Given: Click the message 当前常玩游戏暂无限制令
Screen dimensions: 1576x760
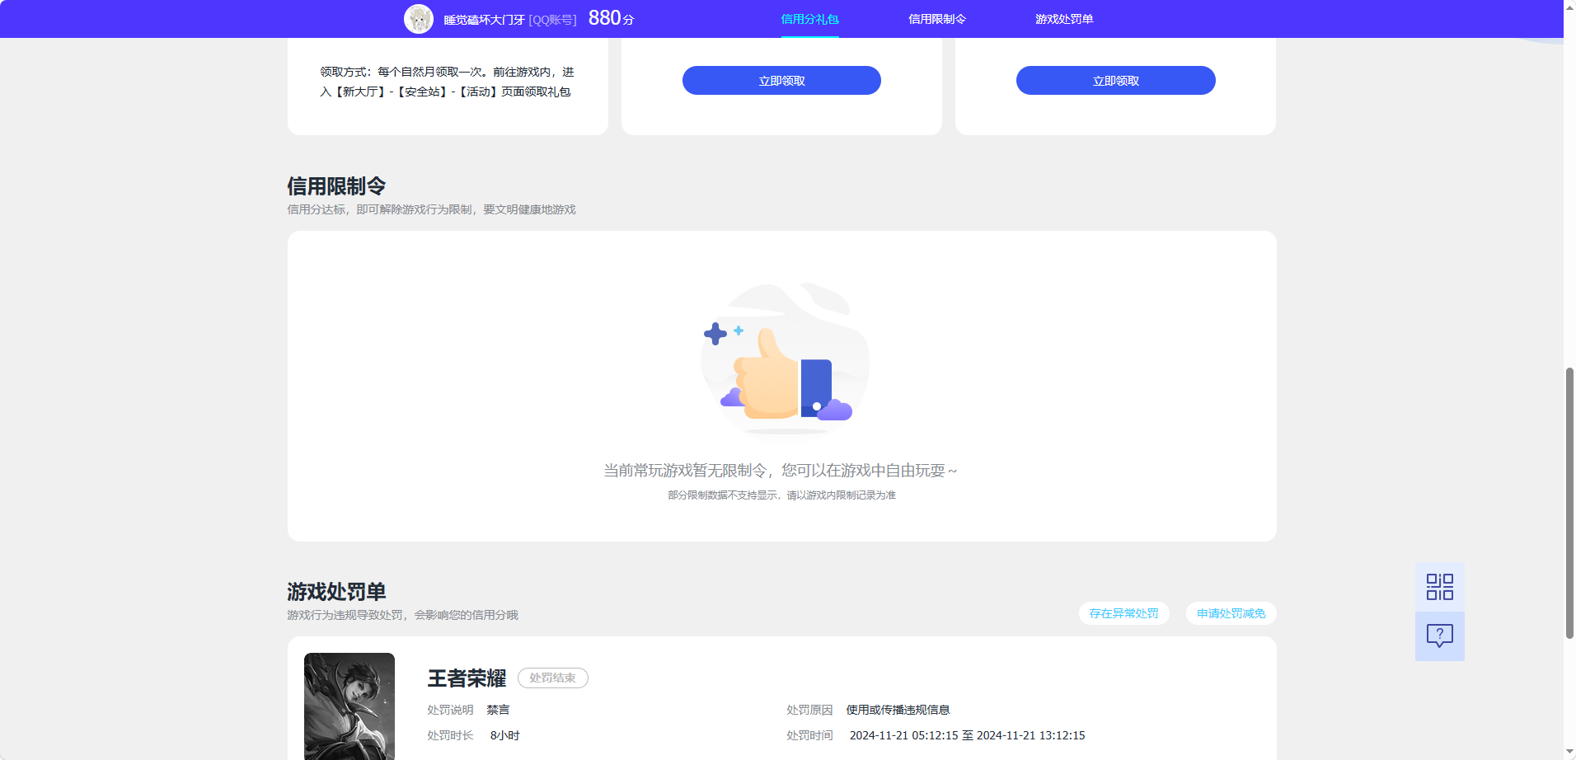Looking at the screenshot, I should coord(780,471).
